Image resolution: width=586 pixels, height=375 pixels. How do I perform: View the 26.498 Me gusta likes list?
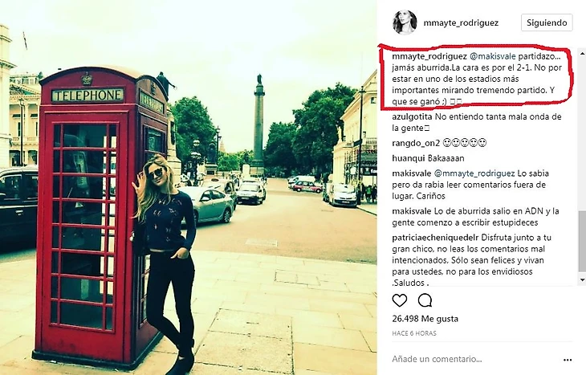click(x=425, y=319)
